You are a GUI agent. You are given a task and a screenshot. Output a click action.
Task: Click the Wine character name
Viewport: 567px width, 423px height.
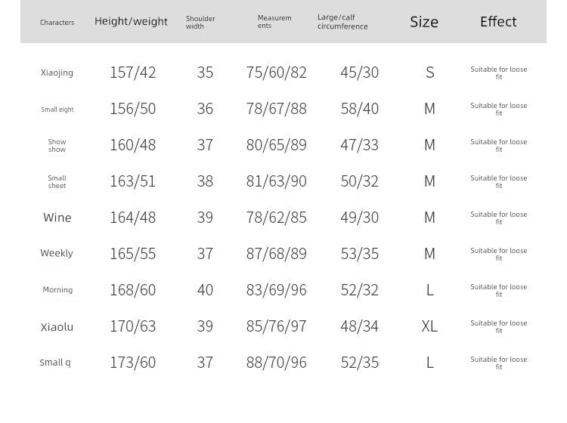point(57,218)
